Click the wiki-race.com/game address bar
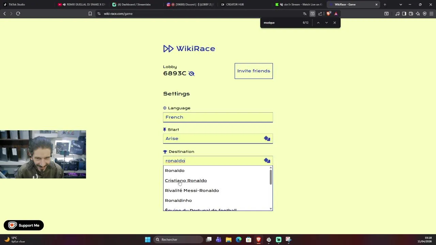The width and height of the screenshot is (436, 245). point(198,14)
